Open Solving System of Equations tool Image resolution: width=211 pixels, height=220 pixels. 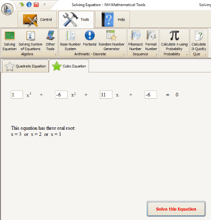pyautogui.click(x=30, y=41)
